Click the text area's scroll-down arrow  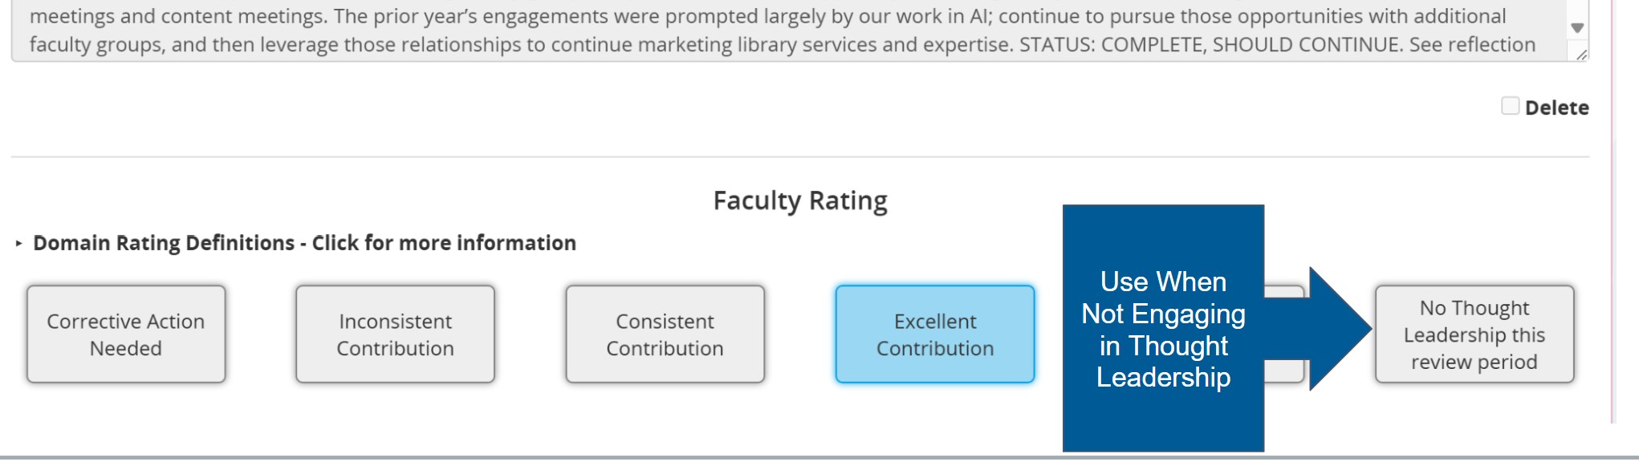(1577, 28)
